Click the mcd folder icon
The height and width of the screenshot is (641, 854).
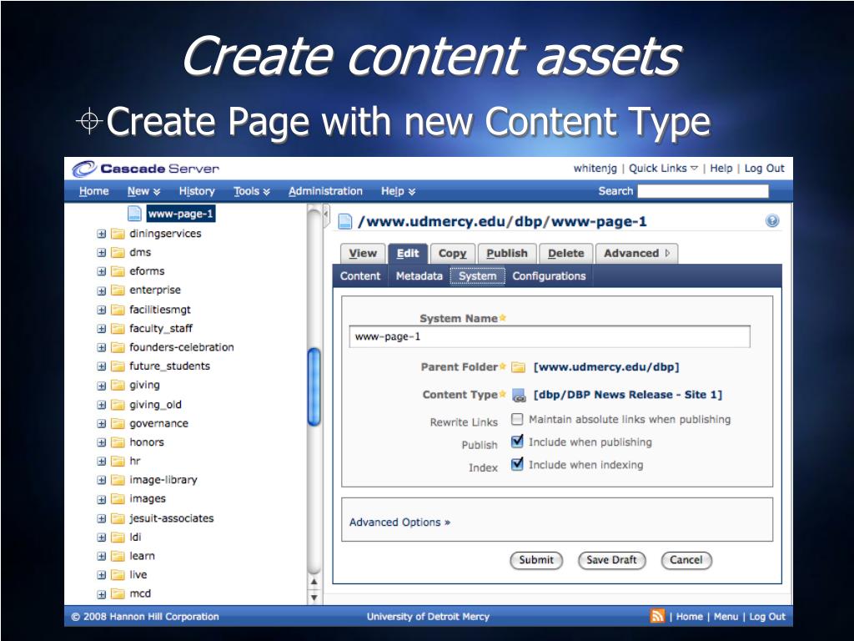(118, 593)
